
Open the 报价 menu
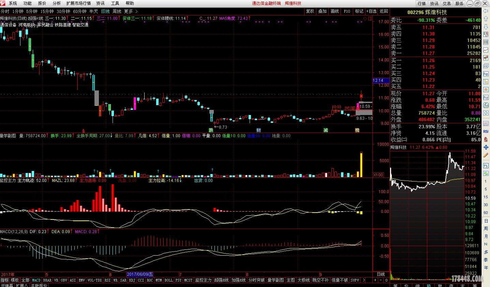(42, 3)
